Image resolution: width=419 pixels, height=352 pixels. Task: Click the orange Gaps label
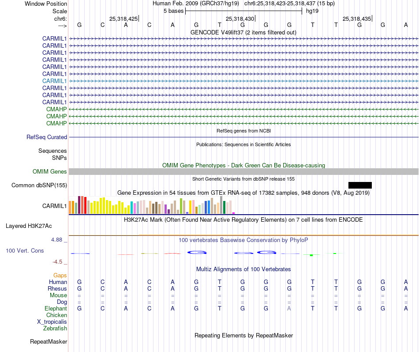(x=60, y=275)
